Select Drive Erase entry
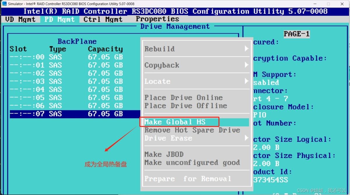 click(x=168, y=138)
